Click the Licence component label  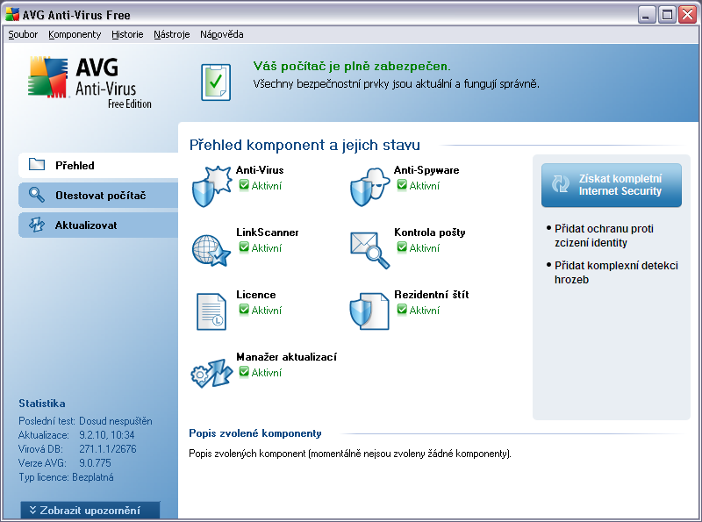255,295
